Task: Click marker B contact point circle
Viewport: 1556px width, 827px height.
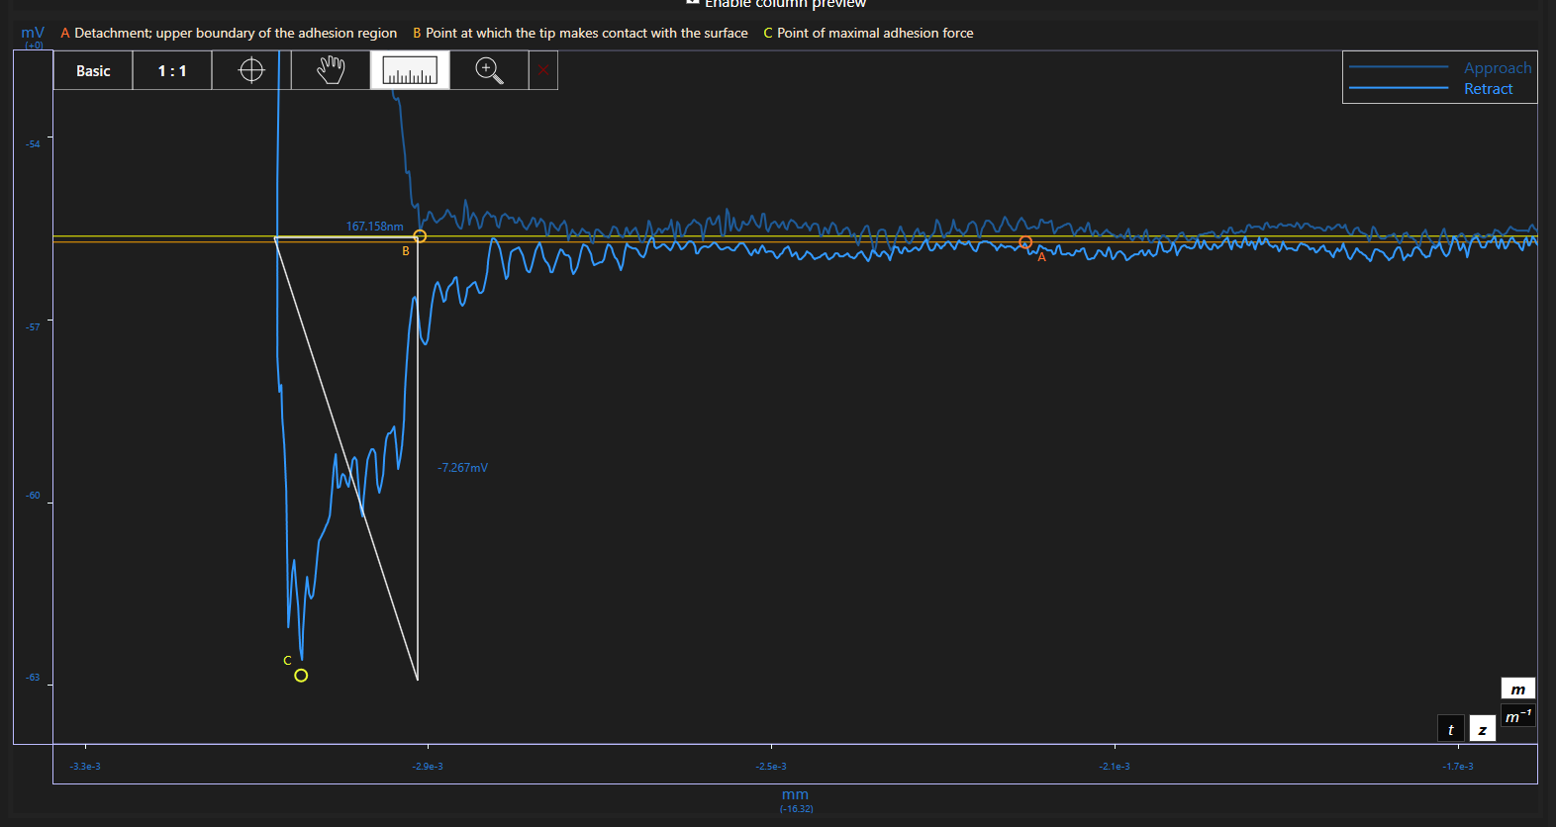Action: pyautogui.click(x=420, y=236)
